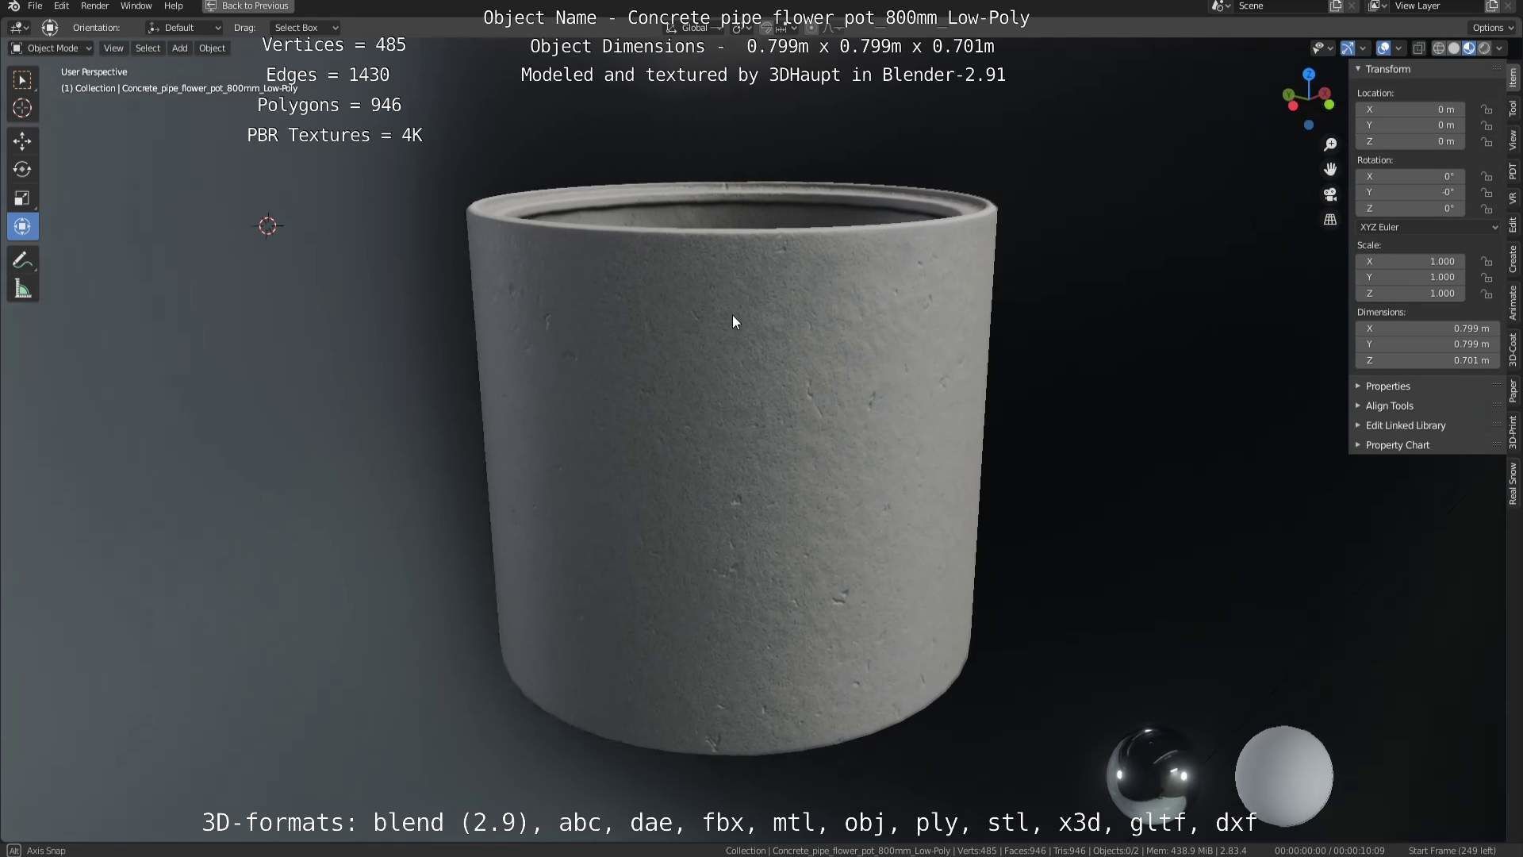
Task: Pick the Rotate tool
Action: [x=22, y=170]
